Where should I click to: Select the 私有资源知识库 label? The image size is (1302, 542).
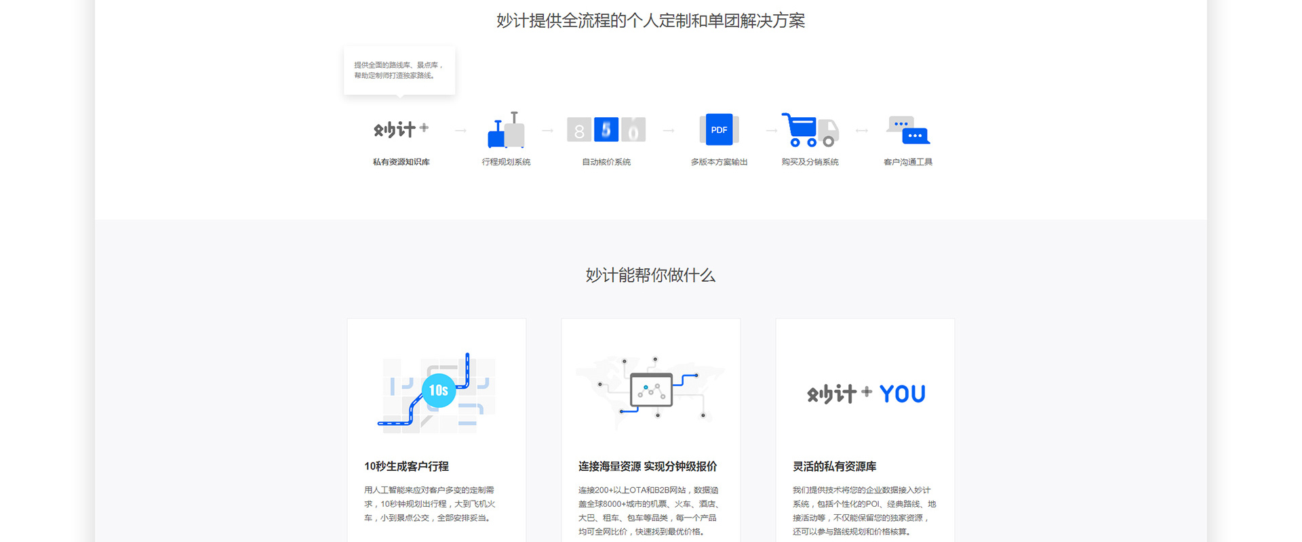tap(401, 162)
